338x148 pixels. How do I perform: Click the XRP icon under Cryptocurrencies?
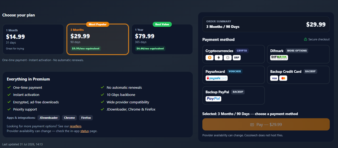coord(237,58)
